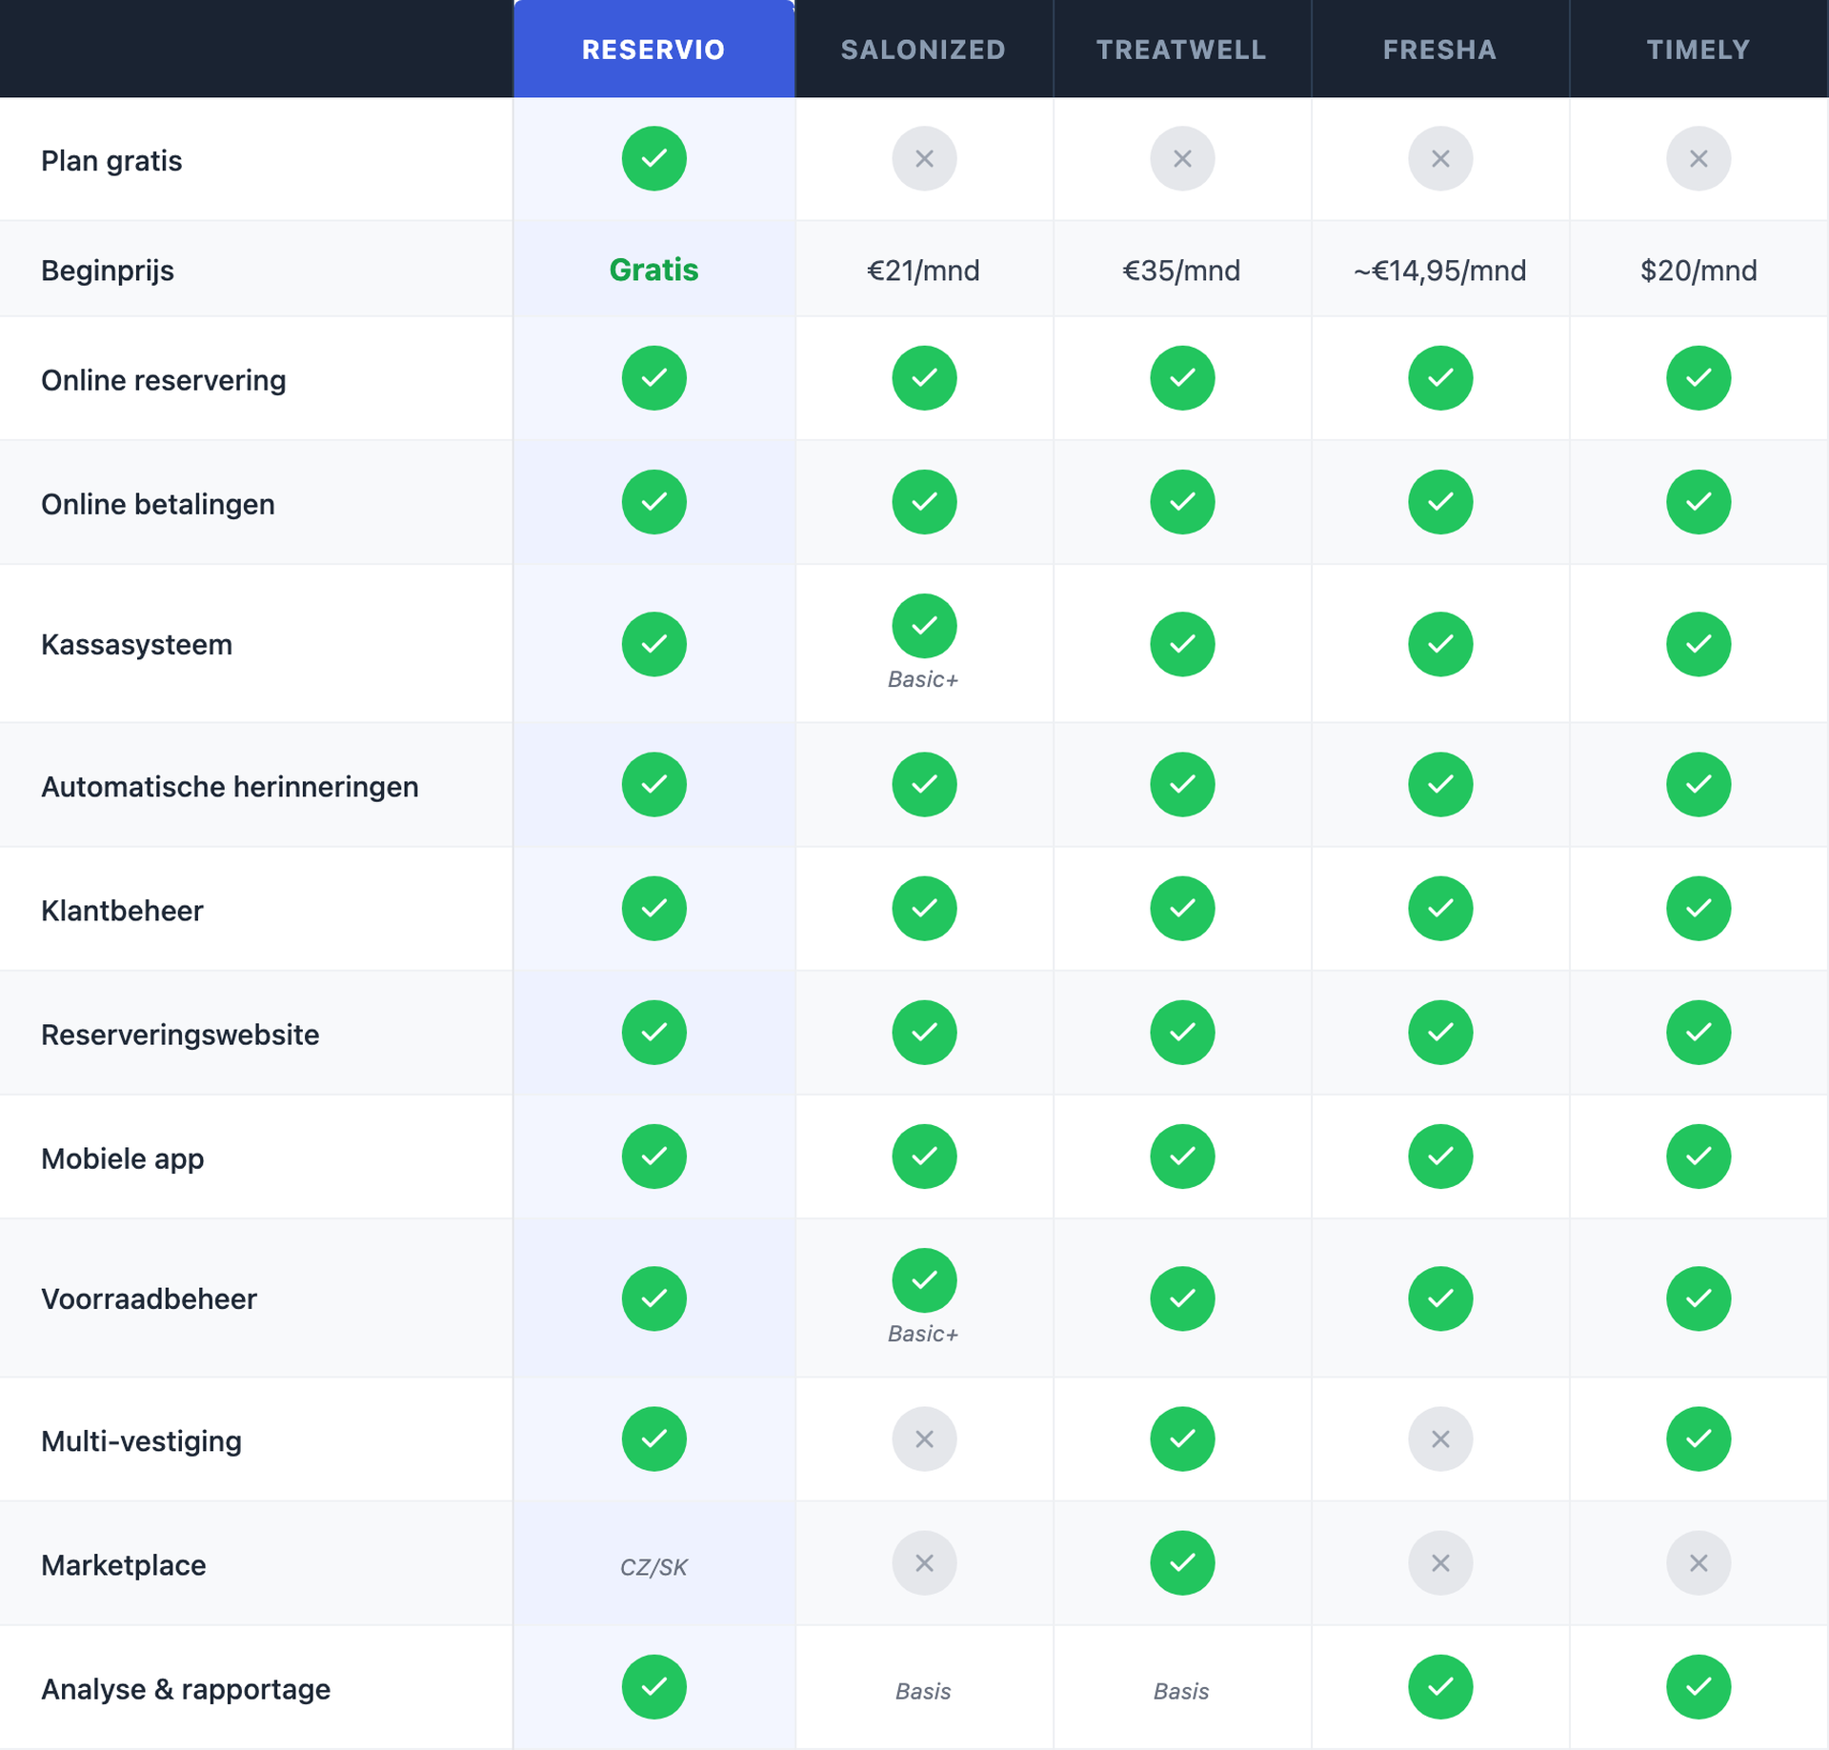Click Fresha's check for Online betalingen
Screen dimensions: 1829x1750
[1440, 501]
